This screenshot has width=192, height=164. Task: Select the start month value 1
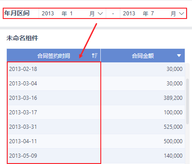(x=71, y=14)
